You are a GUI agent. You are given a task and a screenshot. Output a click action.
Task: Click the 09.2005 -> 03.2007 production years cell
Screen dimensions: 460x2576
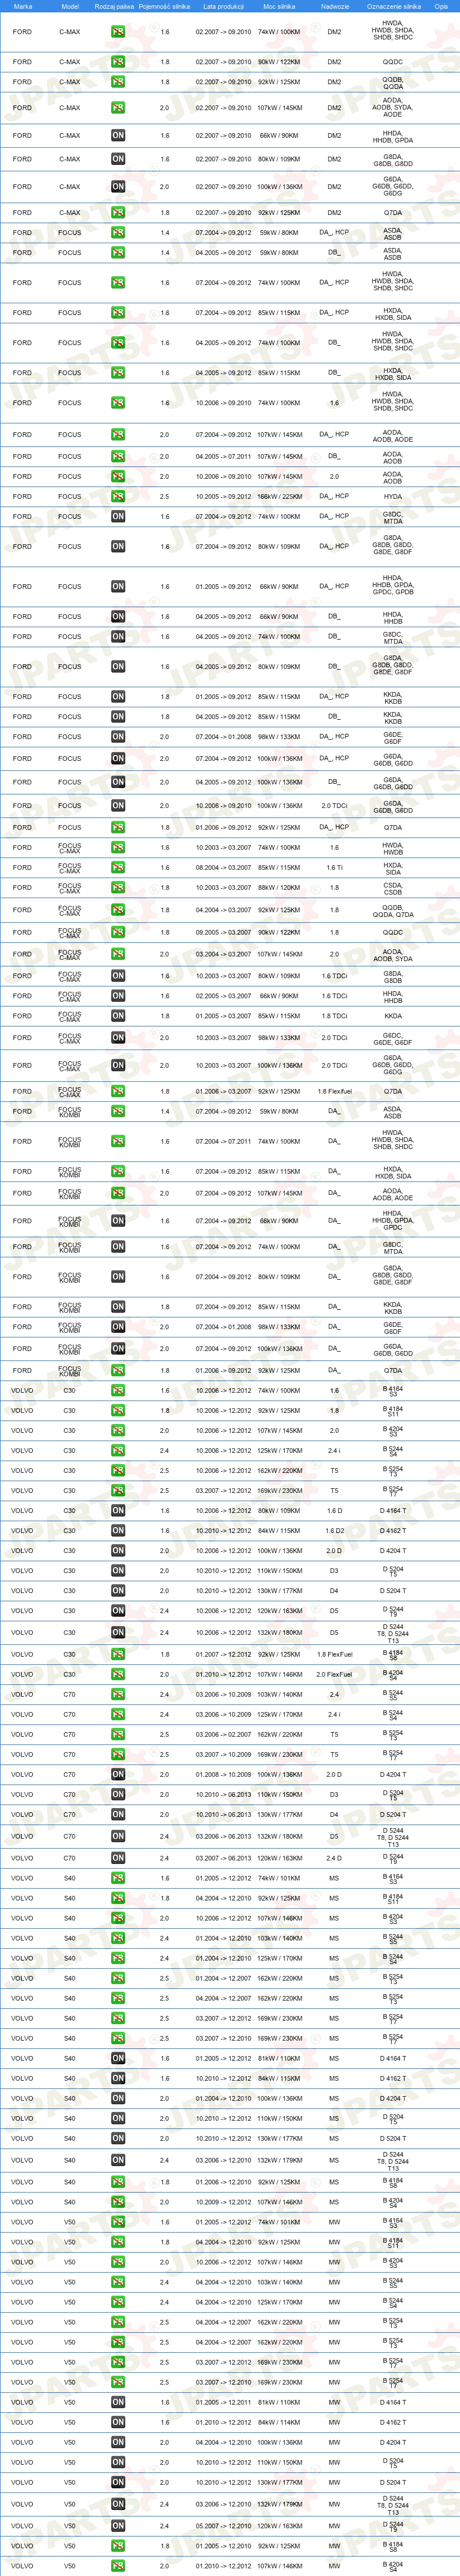pos(224,932)
